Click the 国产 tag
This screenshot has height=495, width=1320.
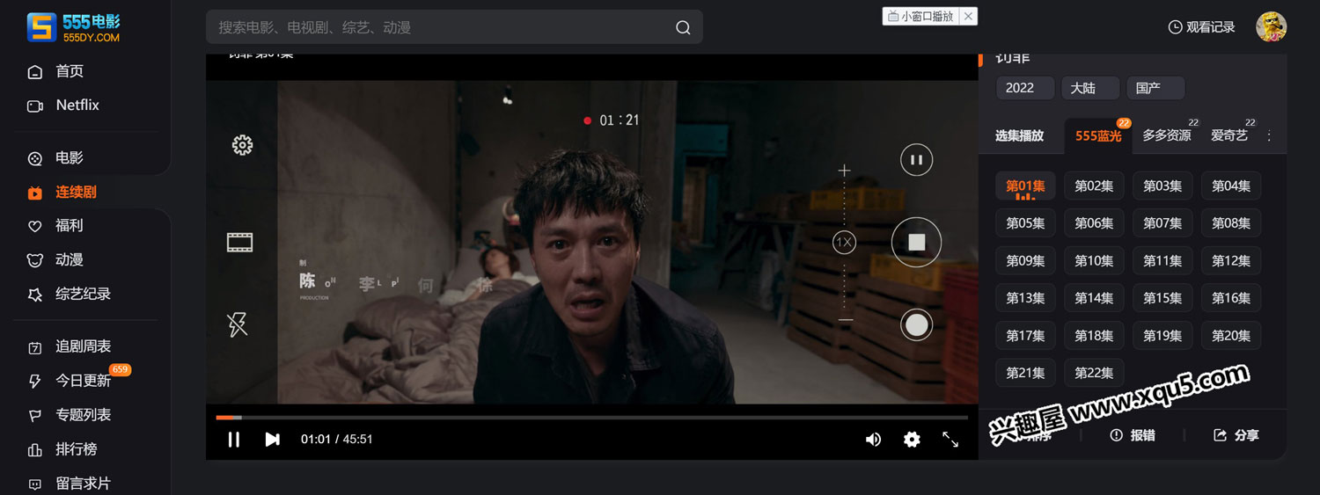coord(1155,88)
